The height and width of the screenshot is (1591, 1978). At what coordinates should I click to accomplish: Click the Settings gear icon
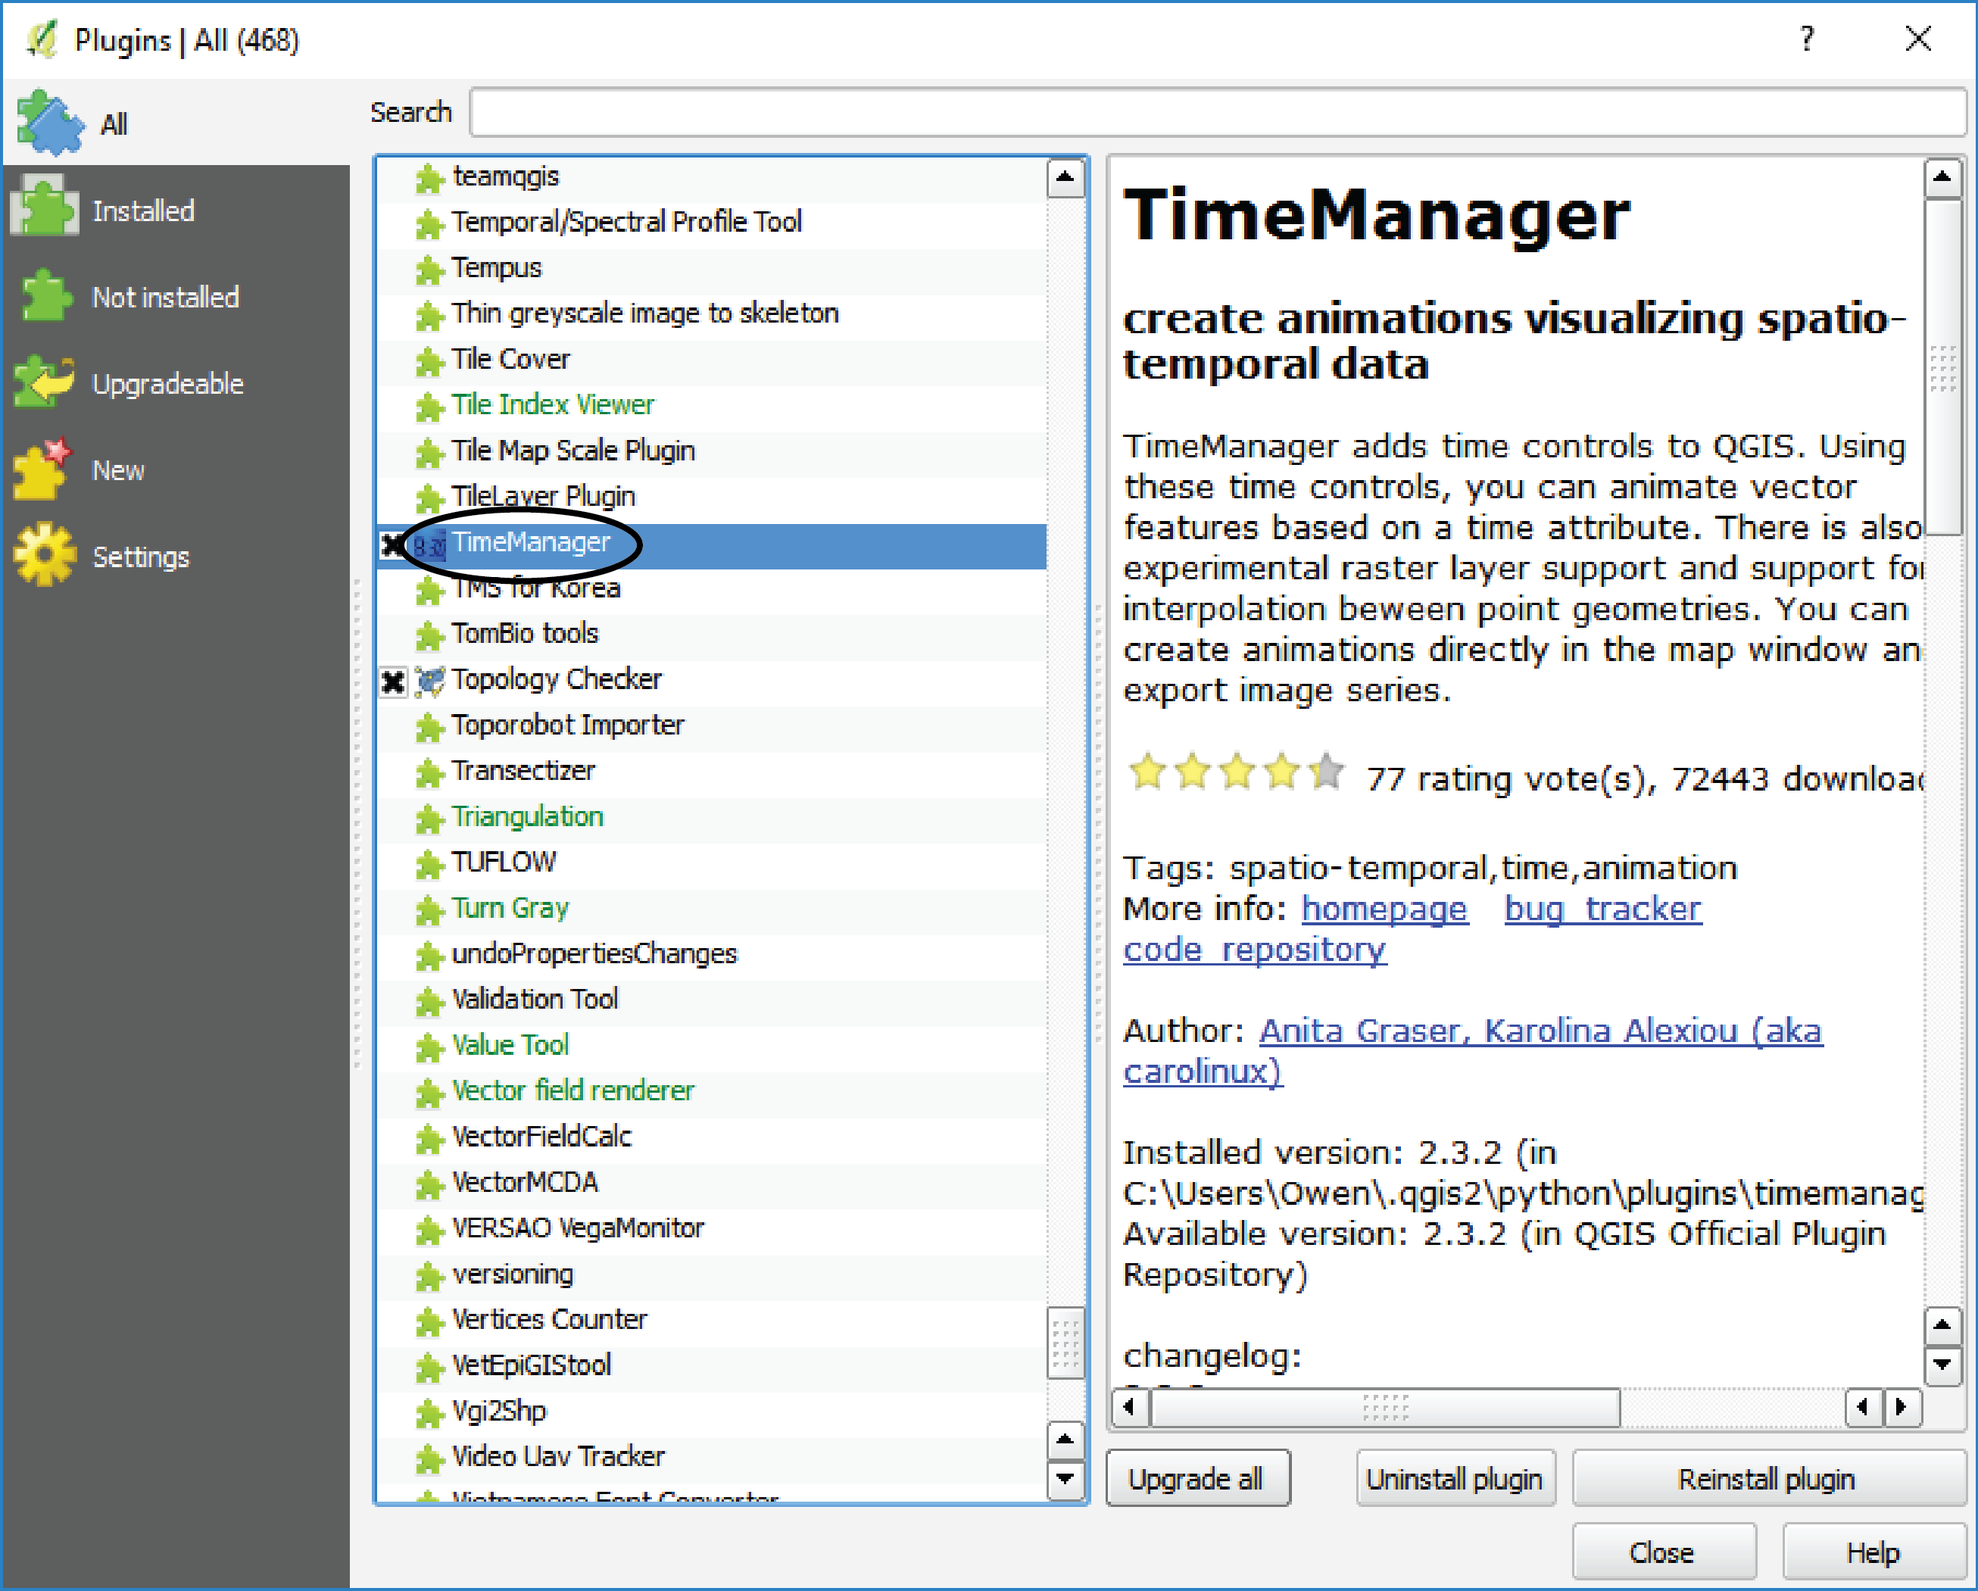coord(44,554)
